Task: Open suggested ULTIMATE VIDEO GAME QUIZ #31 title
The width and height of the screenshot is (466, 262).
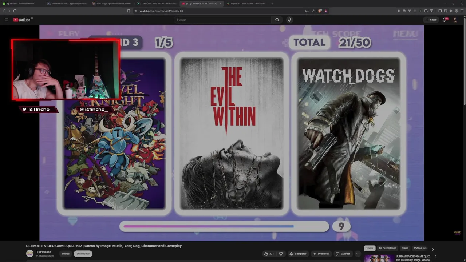Action: pos(414,258)
